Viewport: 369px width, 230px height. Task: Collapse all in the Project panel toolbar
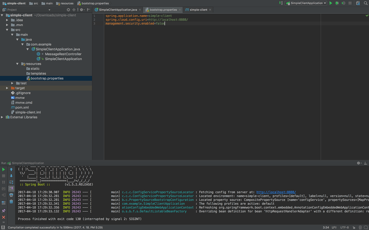pos(74,10)
